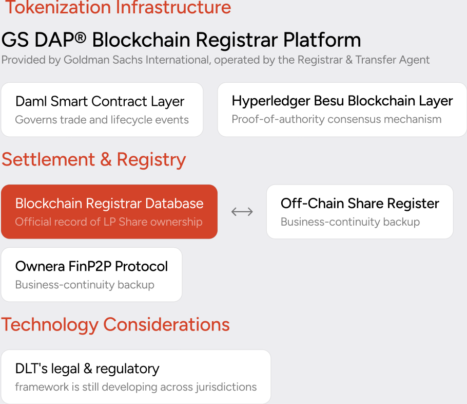467x404 pixels.
Task: Select the red Blockchain Registrar Database card
Action: (109, 212)
